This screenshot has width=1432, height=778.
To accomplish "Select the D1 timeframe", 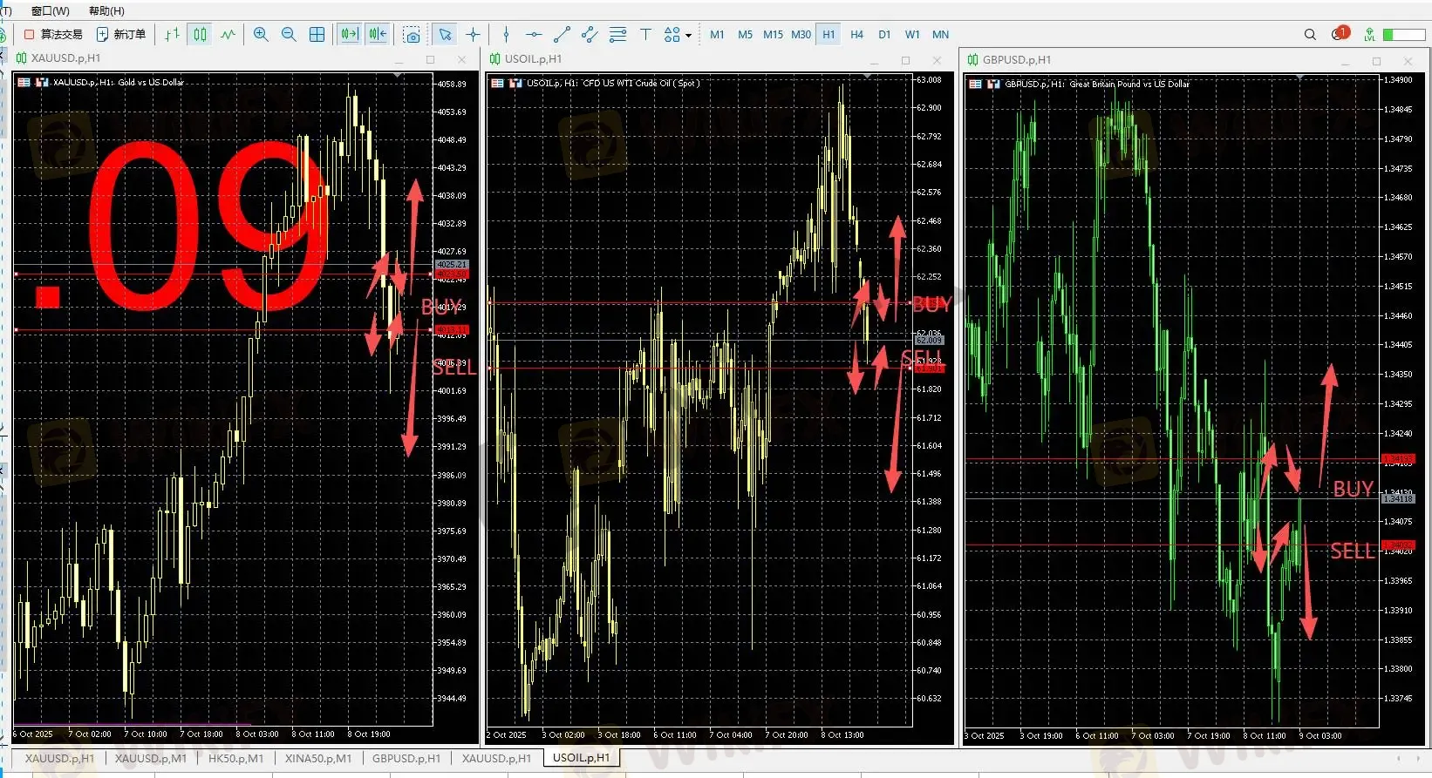I will tap(884, 35).
